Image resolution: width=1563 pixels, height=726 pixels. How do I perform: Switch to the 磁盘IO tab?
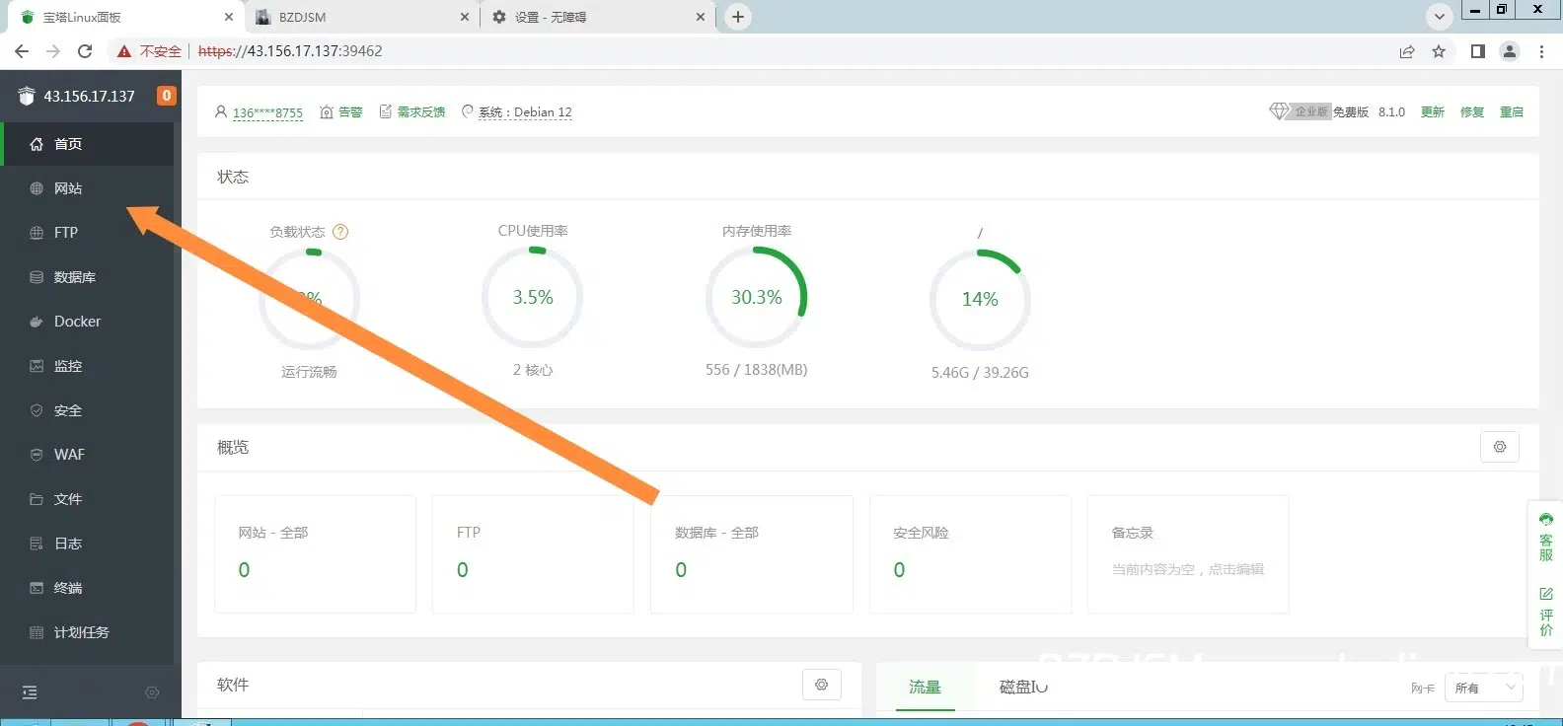1023,688
